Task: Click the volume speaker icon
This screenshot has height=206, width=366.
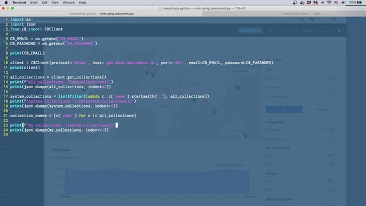Action: 343,2
